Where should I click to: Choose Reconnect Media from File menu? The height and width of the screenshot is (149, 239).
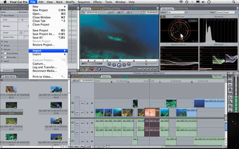(x=48, y=71)
